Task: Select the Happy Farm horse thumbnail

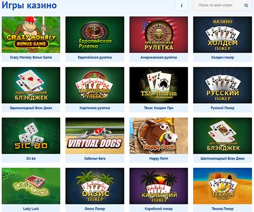Action: pos(159,136)
